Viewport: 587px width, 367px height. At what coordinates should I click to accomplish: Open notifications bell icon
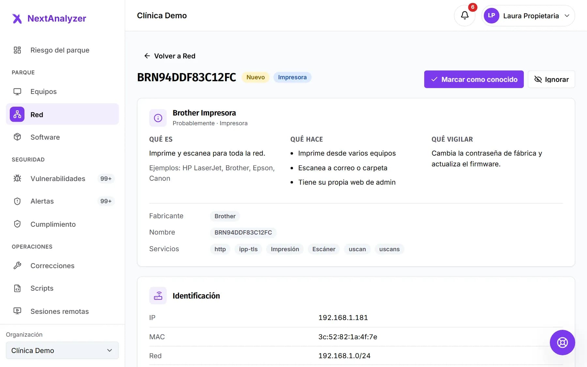(465, 15)
